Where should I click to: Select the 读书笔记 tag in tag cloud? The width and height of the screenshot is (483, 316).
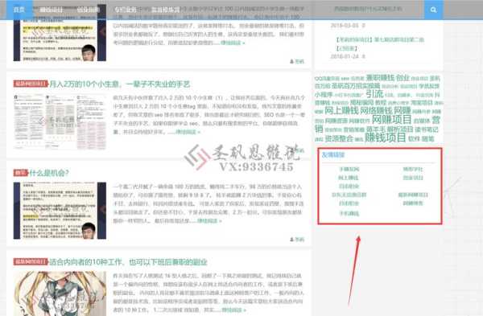tap(427, 129)
